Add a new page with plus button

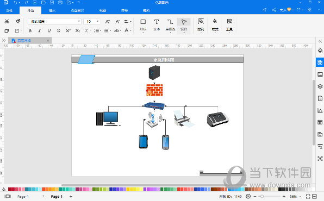click(71, 196)
